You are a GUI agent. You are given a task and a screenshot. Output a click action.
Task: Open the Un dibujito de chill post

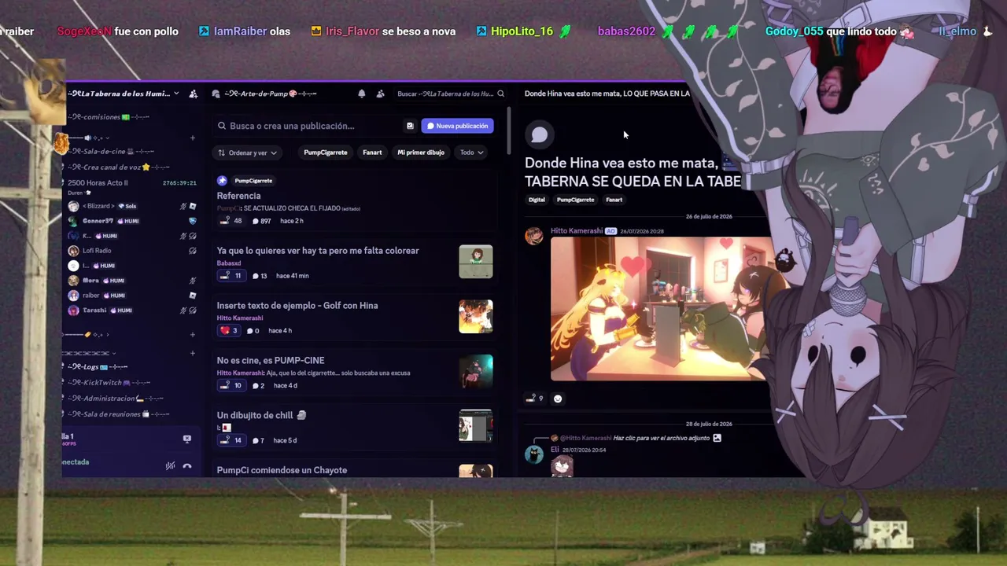[x=261, y=415]
